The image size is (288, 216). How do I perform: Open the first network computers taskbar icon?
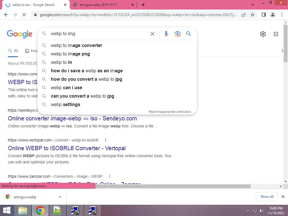coord(75,210)
